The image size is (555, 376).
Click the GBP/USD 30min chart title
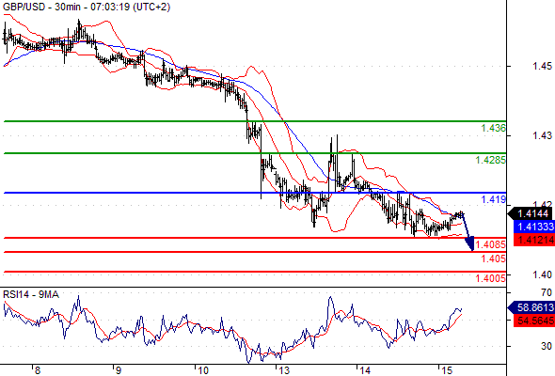(x=87, y=7)
